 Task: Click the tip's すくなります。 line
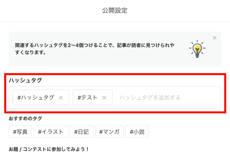pyautogui.click(x=30, y=52)
